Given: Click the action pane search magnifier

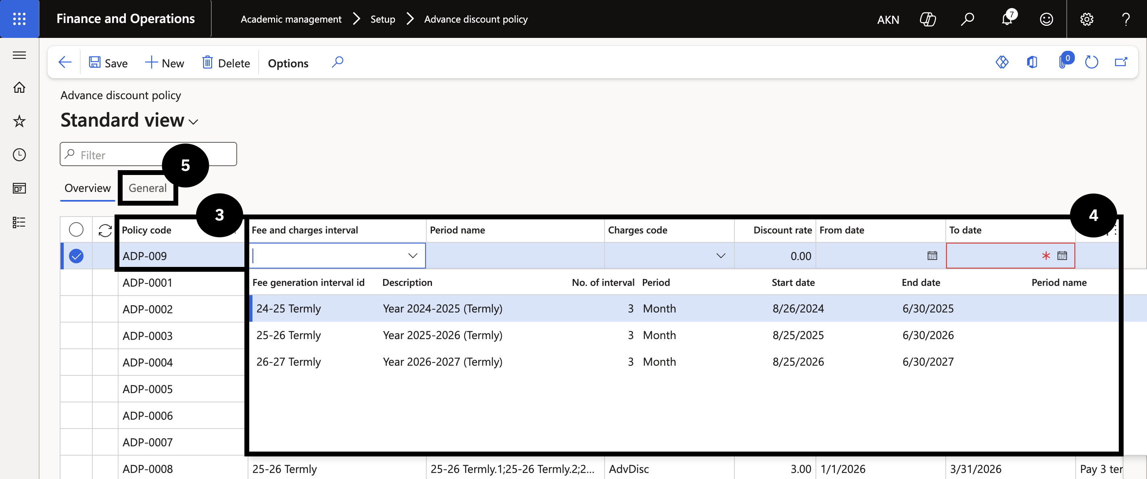Looking at the screenshot, I should click(338, 62).
